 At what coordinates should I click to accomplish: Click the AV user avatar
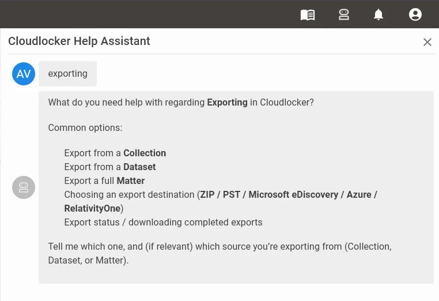(x=24, y=74)
